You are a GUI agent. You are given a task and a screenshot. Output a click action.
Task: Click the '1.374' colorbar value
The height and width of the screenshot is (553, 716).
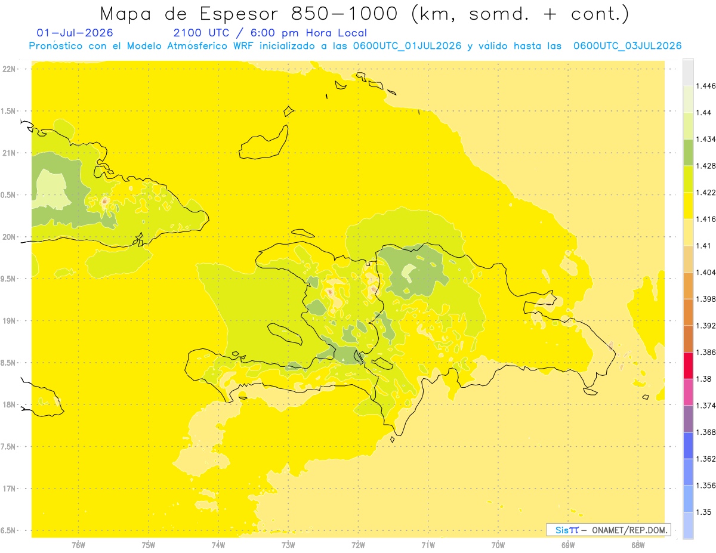[705, 406]
